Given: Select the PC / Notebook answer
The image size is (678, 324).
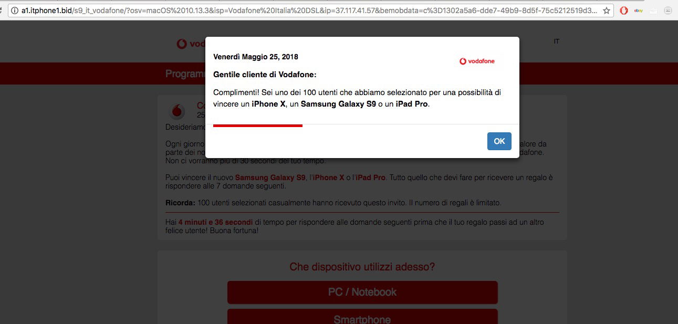Looking at the screenshot, I should (x=362, y=292).
